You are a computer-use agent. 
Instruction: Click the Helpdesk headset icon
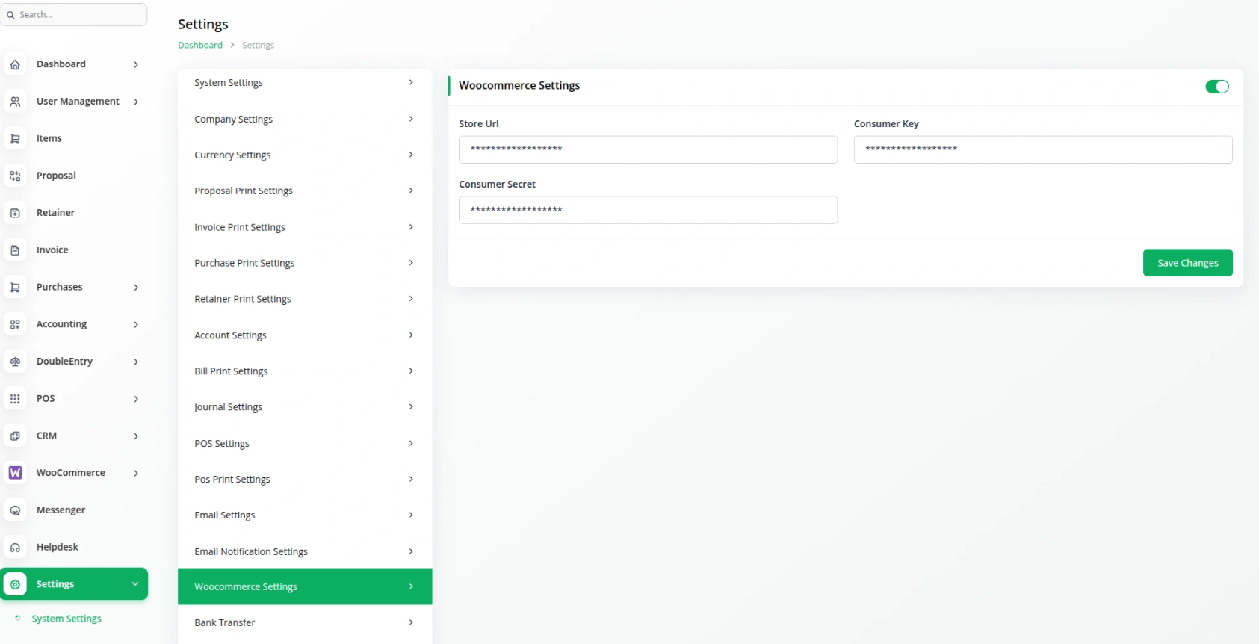pos(15,548)
